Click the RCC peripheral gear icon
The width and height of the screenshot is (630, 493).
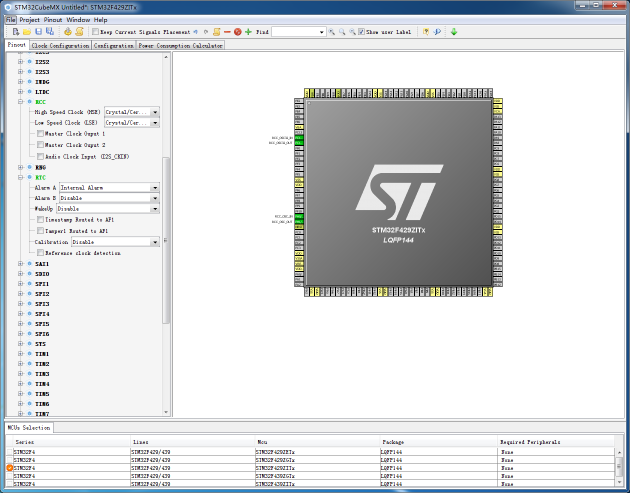point(29,101)
